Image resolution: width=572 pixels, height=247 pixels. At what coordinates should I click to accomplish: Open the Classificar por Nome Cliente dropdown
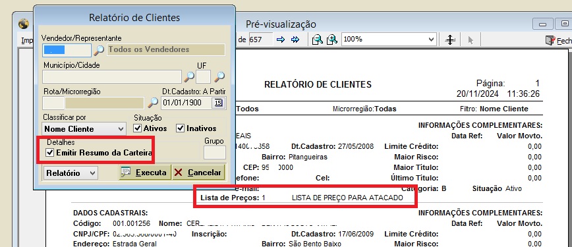point(84,129)
